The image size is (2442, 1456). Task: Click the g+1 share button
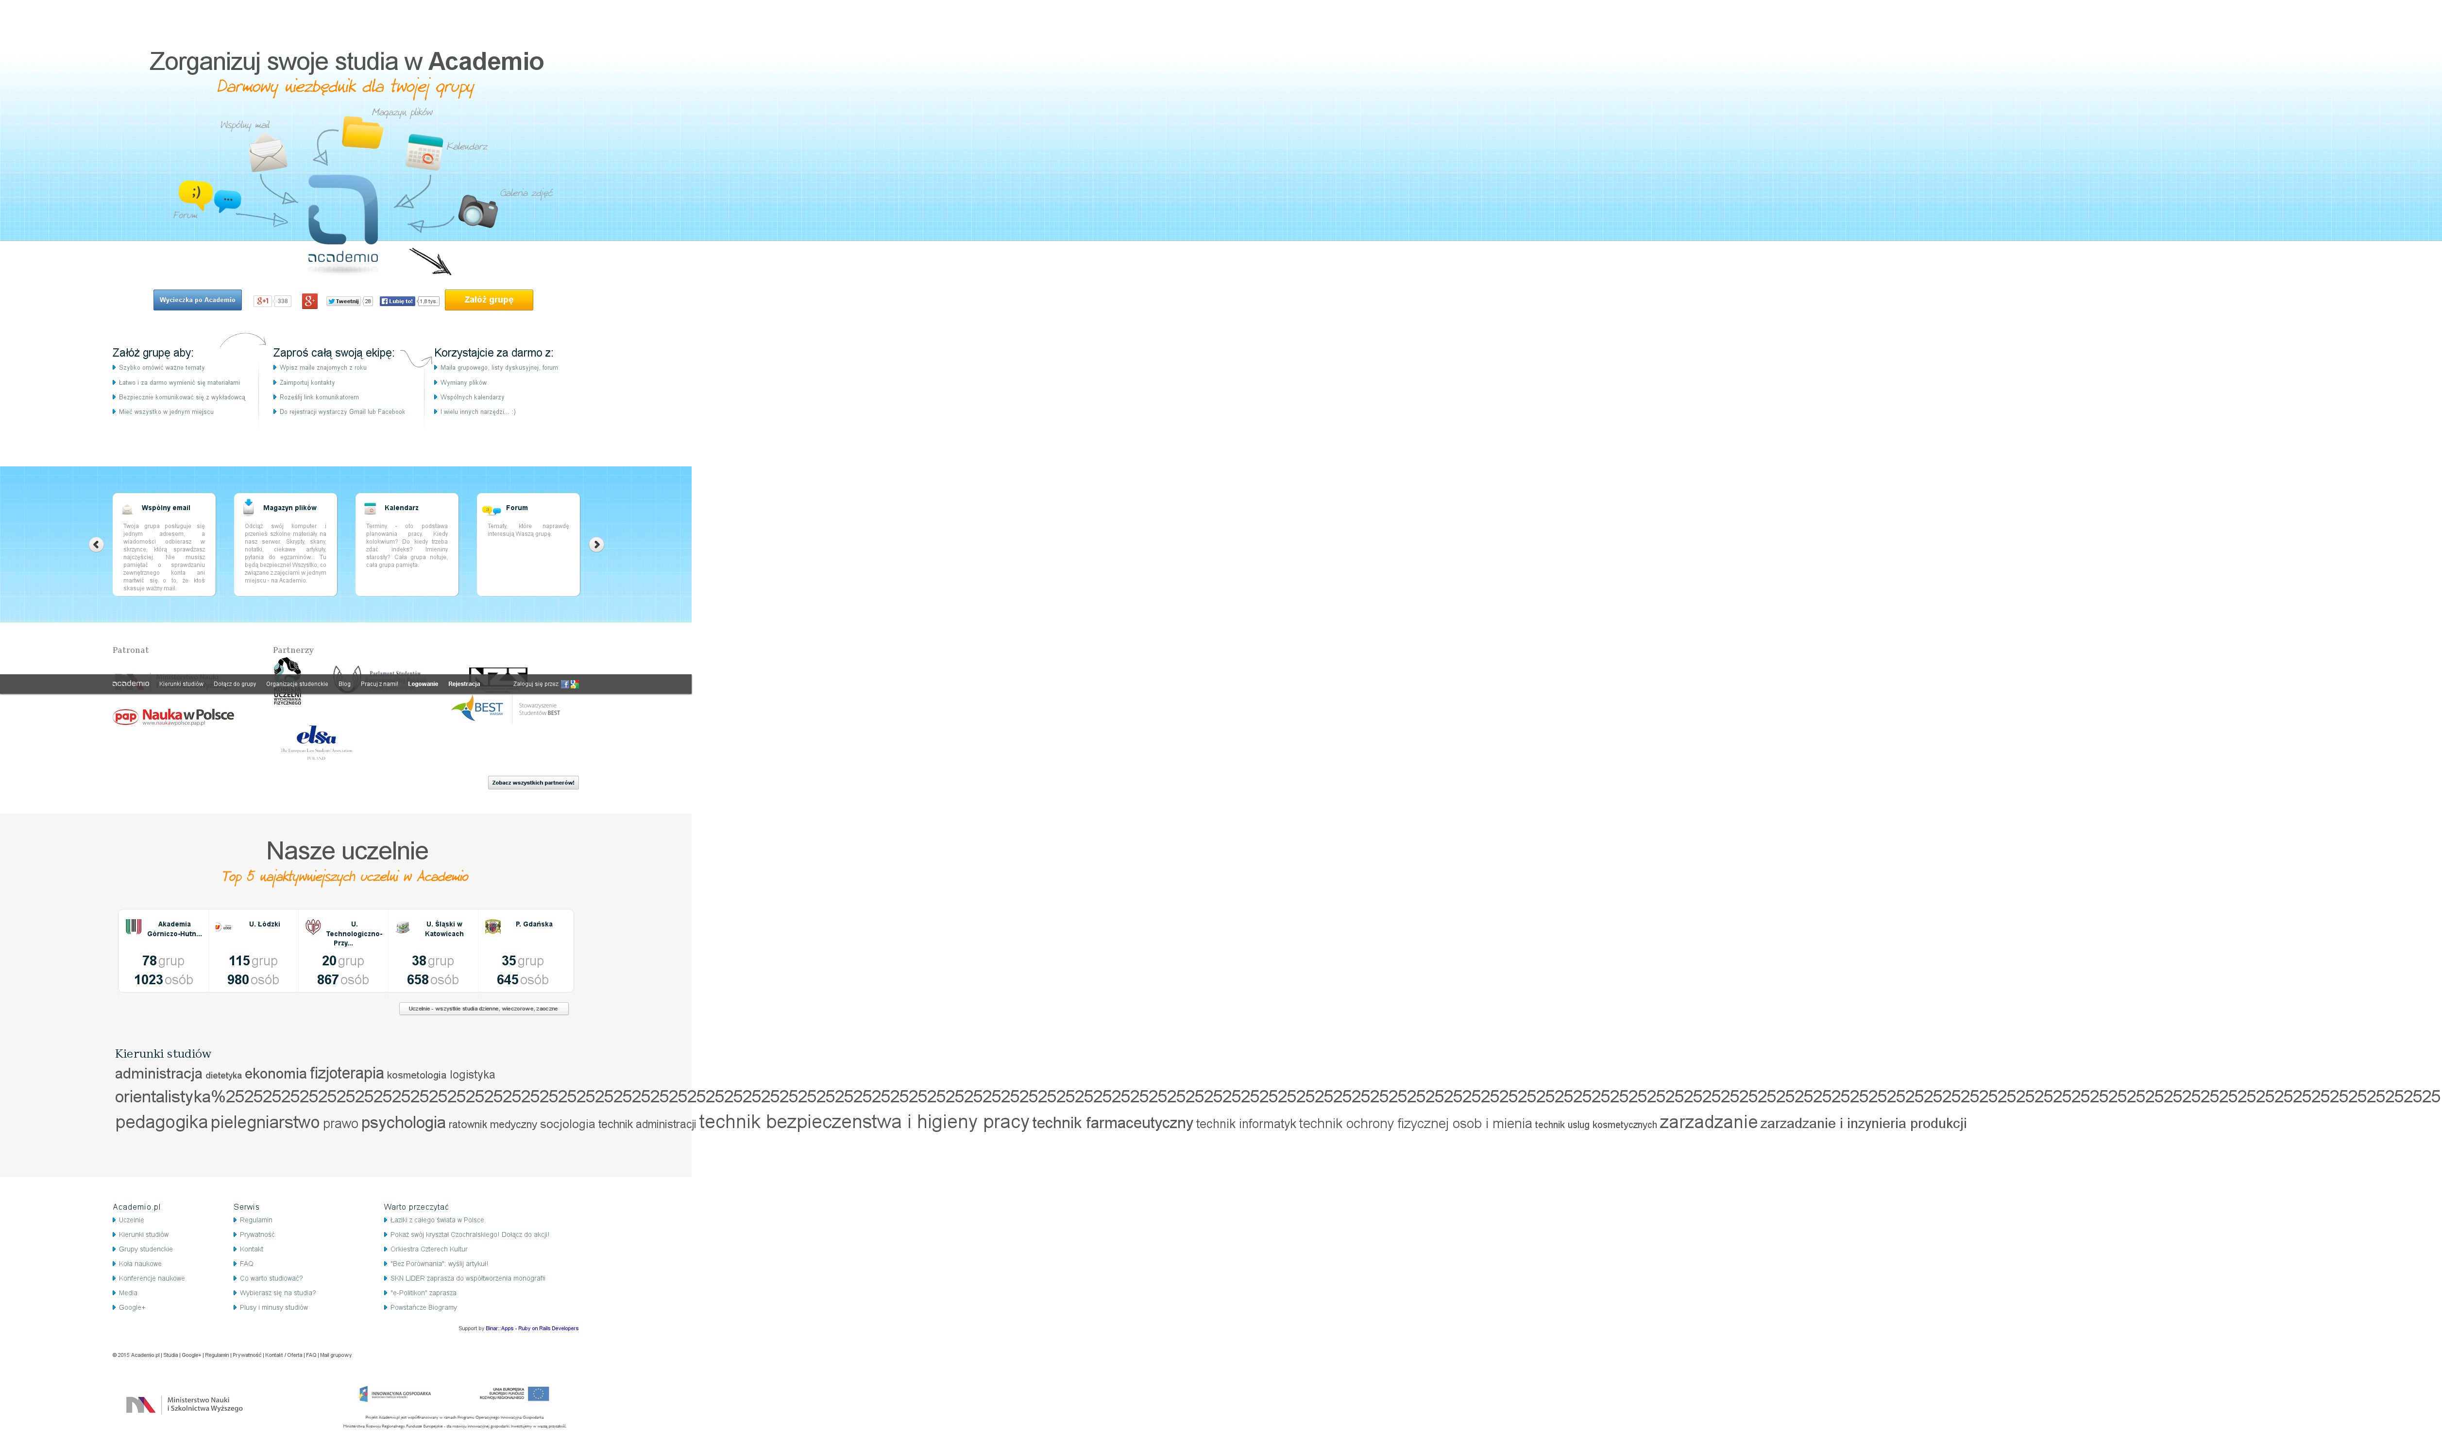263,301
